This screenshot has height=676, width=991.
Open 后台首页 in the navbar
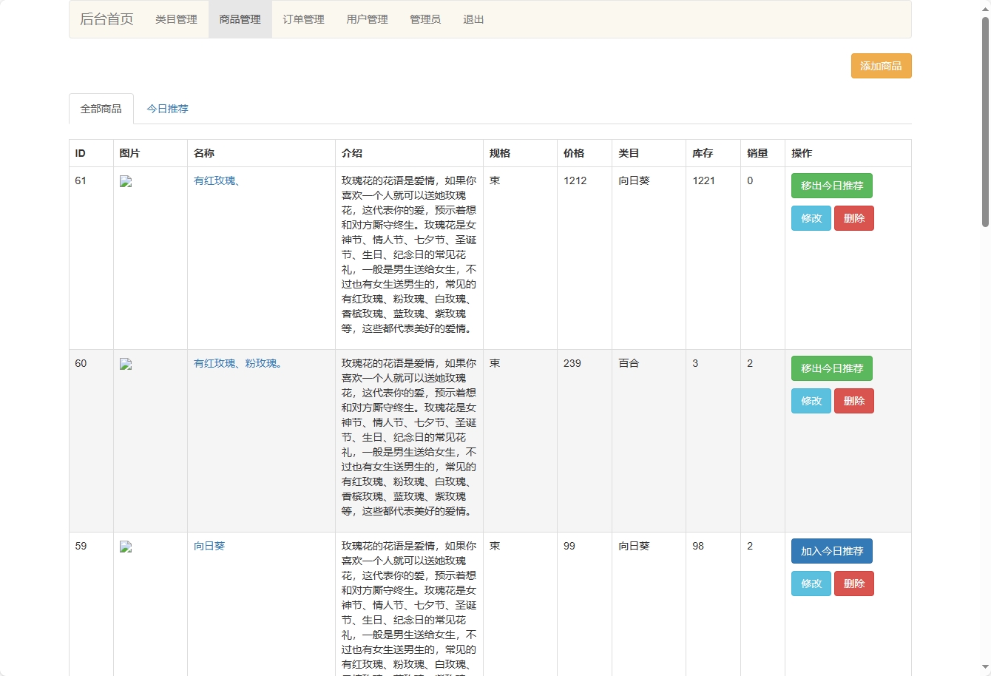click(x=106, y=19)
